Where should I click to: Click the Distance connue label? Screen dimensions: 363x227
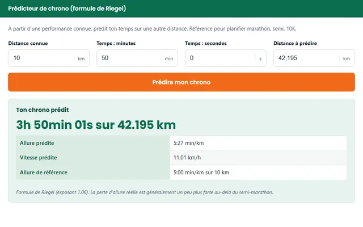click(28, 43)
